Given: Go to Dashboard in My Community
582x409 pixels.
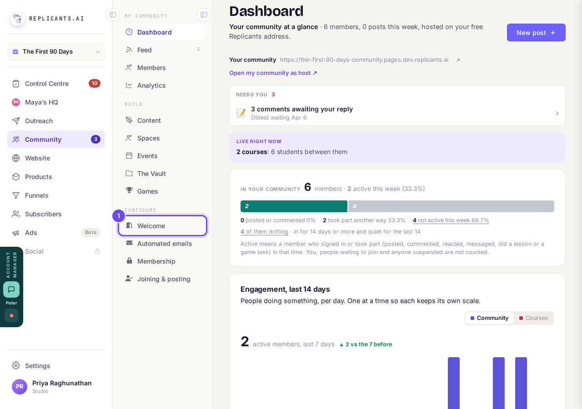Looking at the screenshot, I should tap(162, 32).
